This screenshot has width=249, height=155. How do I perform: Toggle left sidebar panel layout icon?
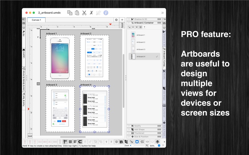24,19
